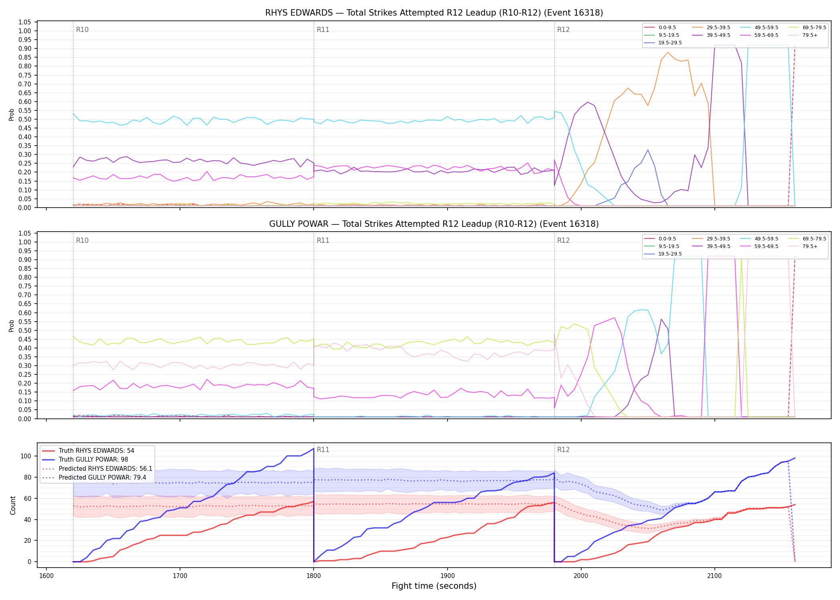This screenshot has height=600, width=840.
Task: Select the R12 round label in Gully Powar chart
Action: 563,240
